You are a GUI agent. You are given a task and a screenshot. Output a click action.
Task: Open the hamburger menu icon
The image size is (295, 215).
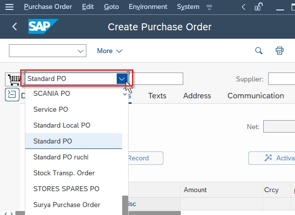(x=9, y=7)
